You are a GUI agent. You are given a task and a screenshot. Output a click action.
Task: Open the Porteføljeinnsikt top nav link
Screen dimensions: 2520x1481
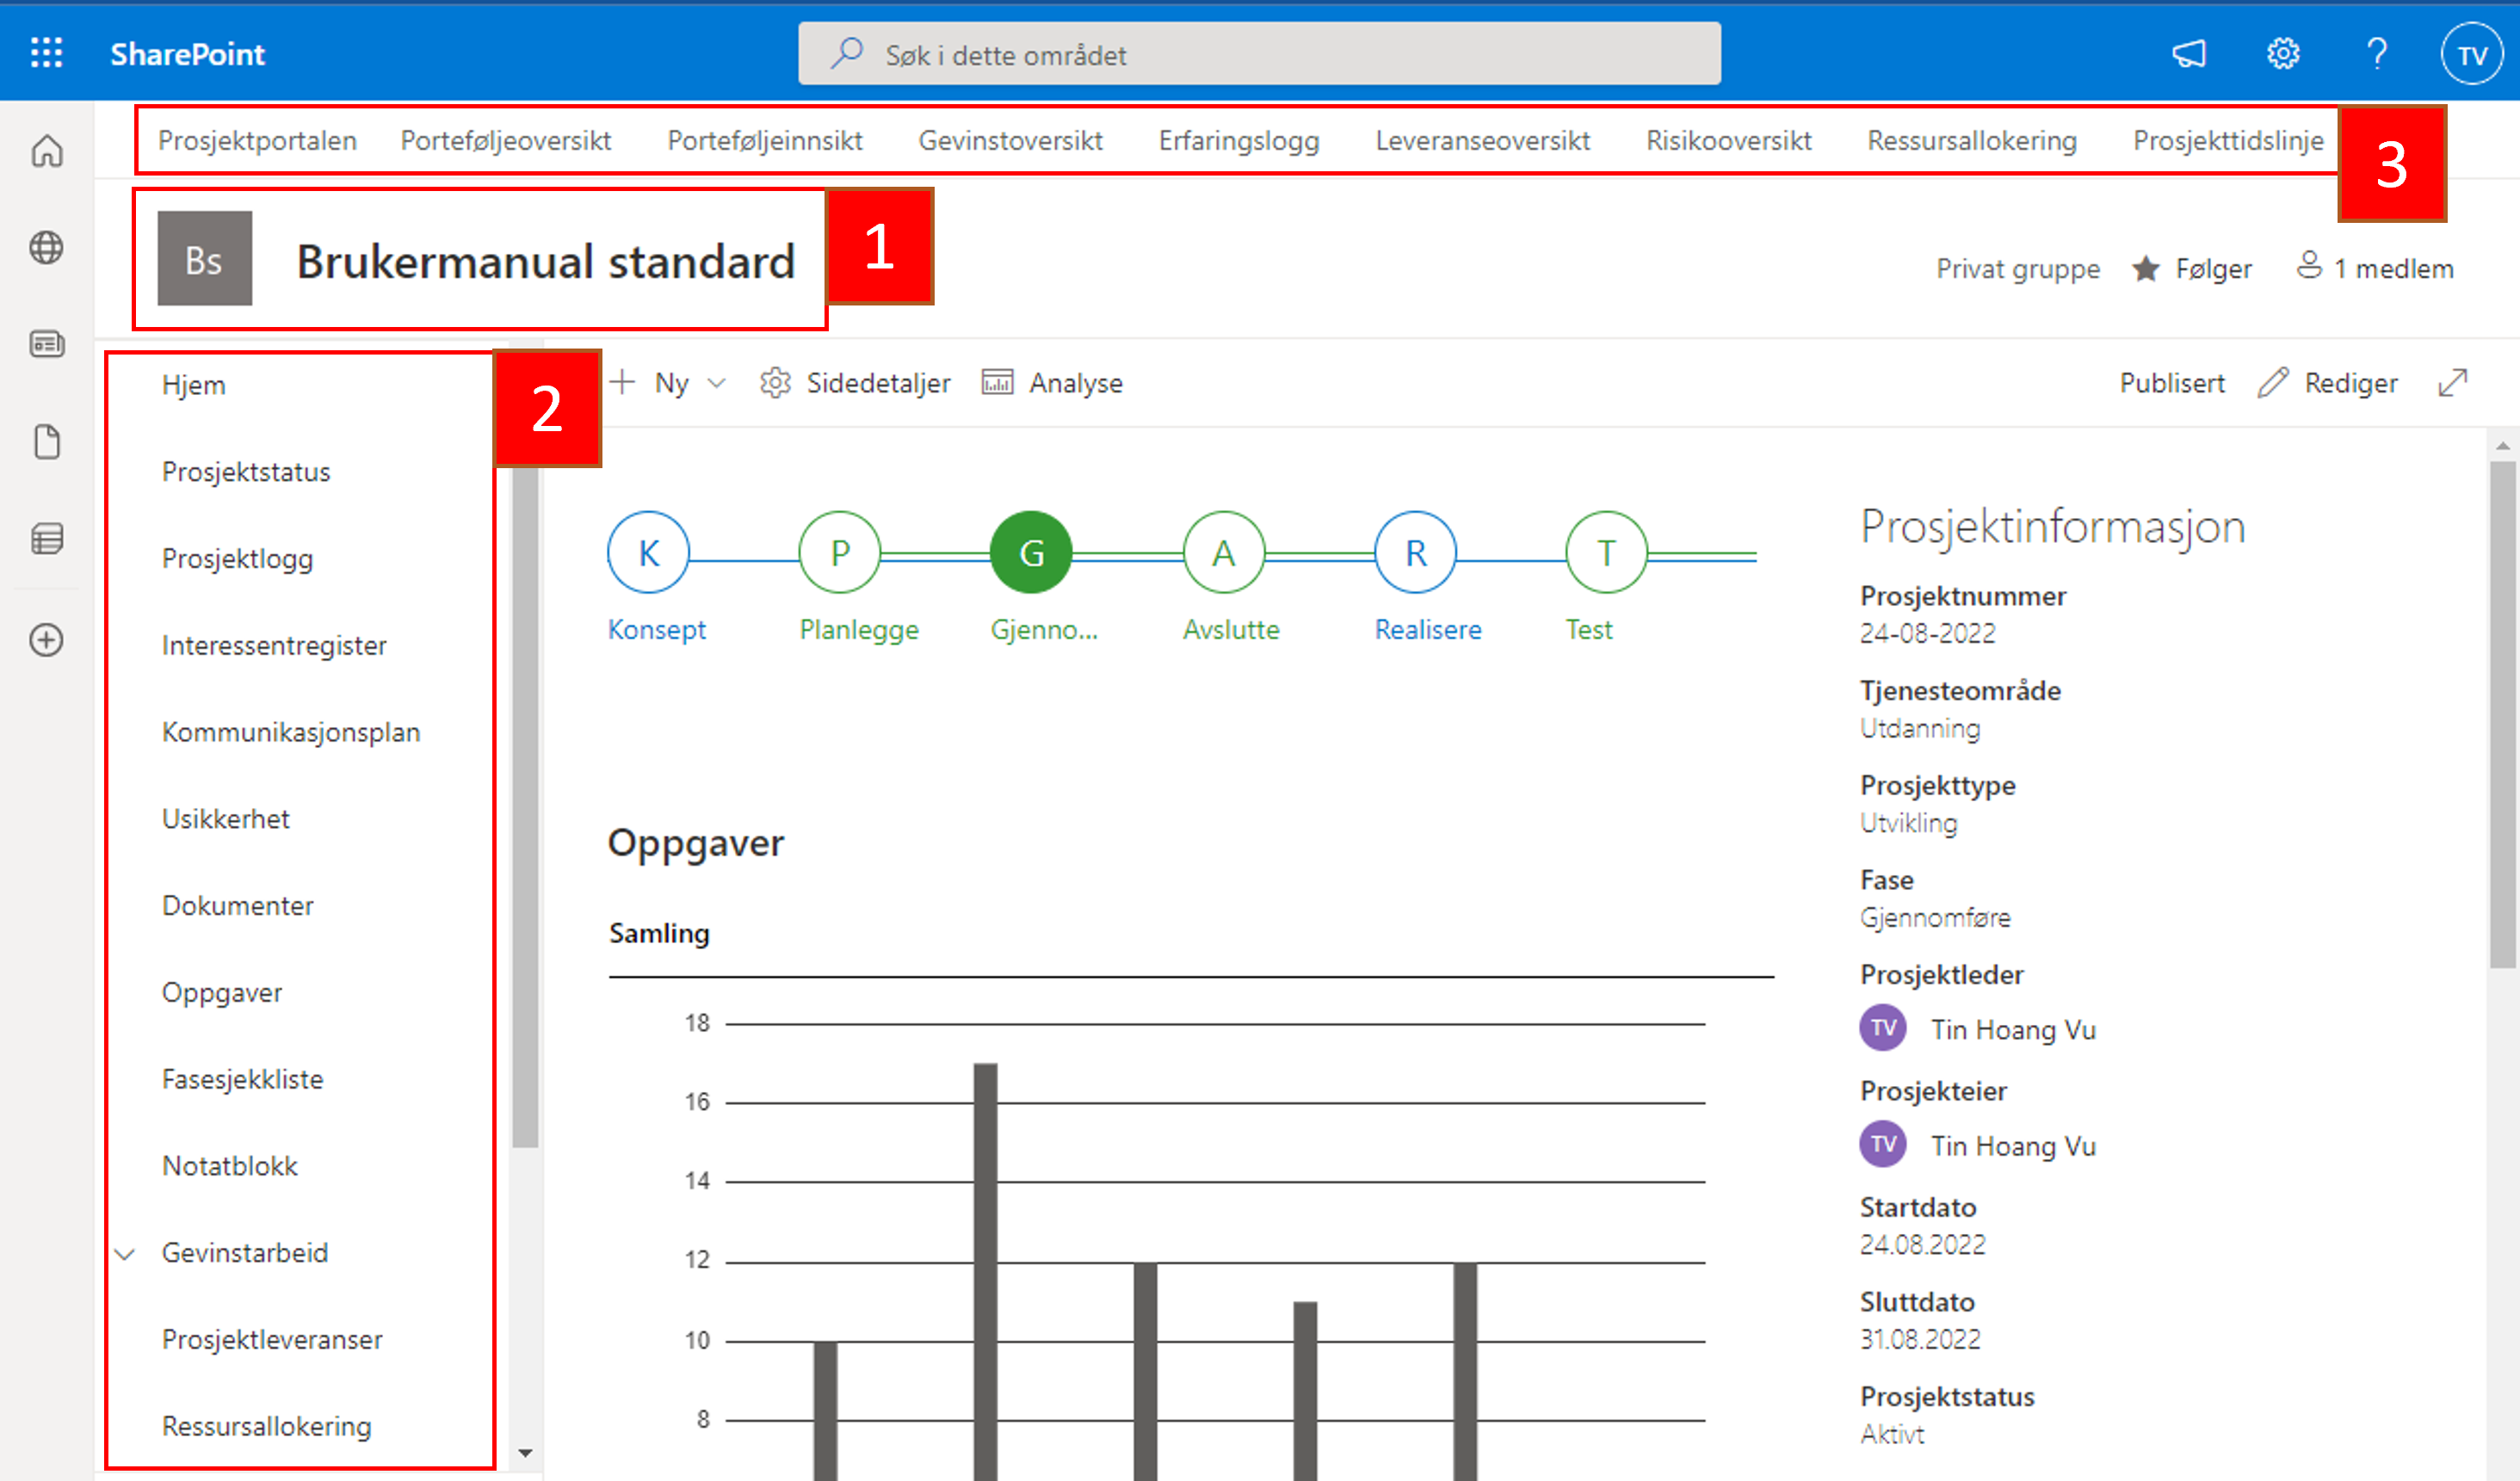[x=765, y=141]
